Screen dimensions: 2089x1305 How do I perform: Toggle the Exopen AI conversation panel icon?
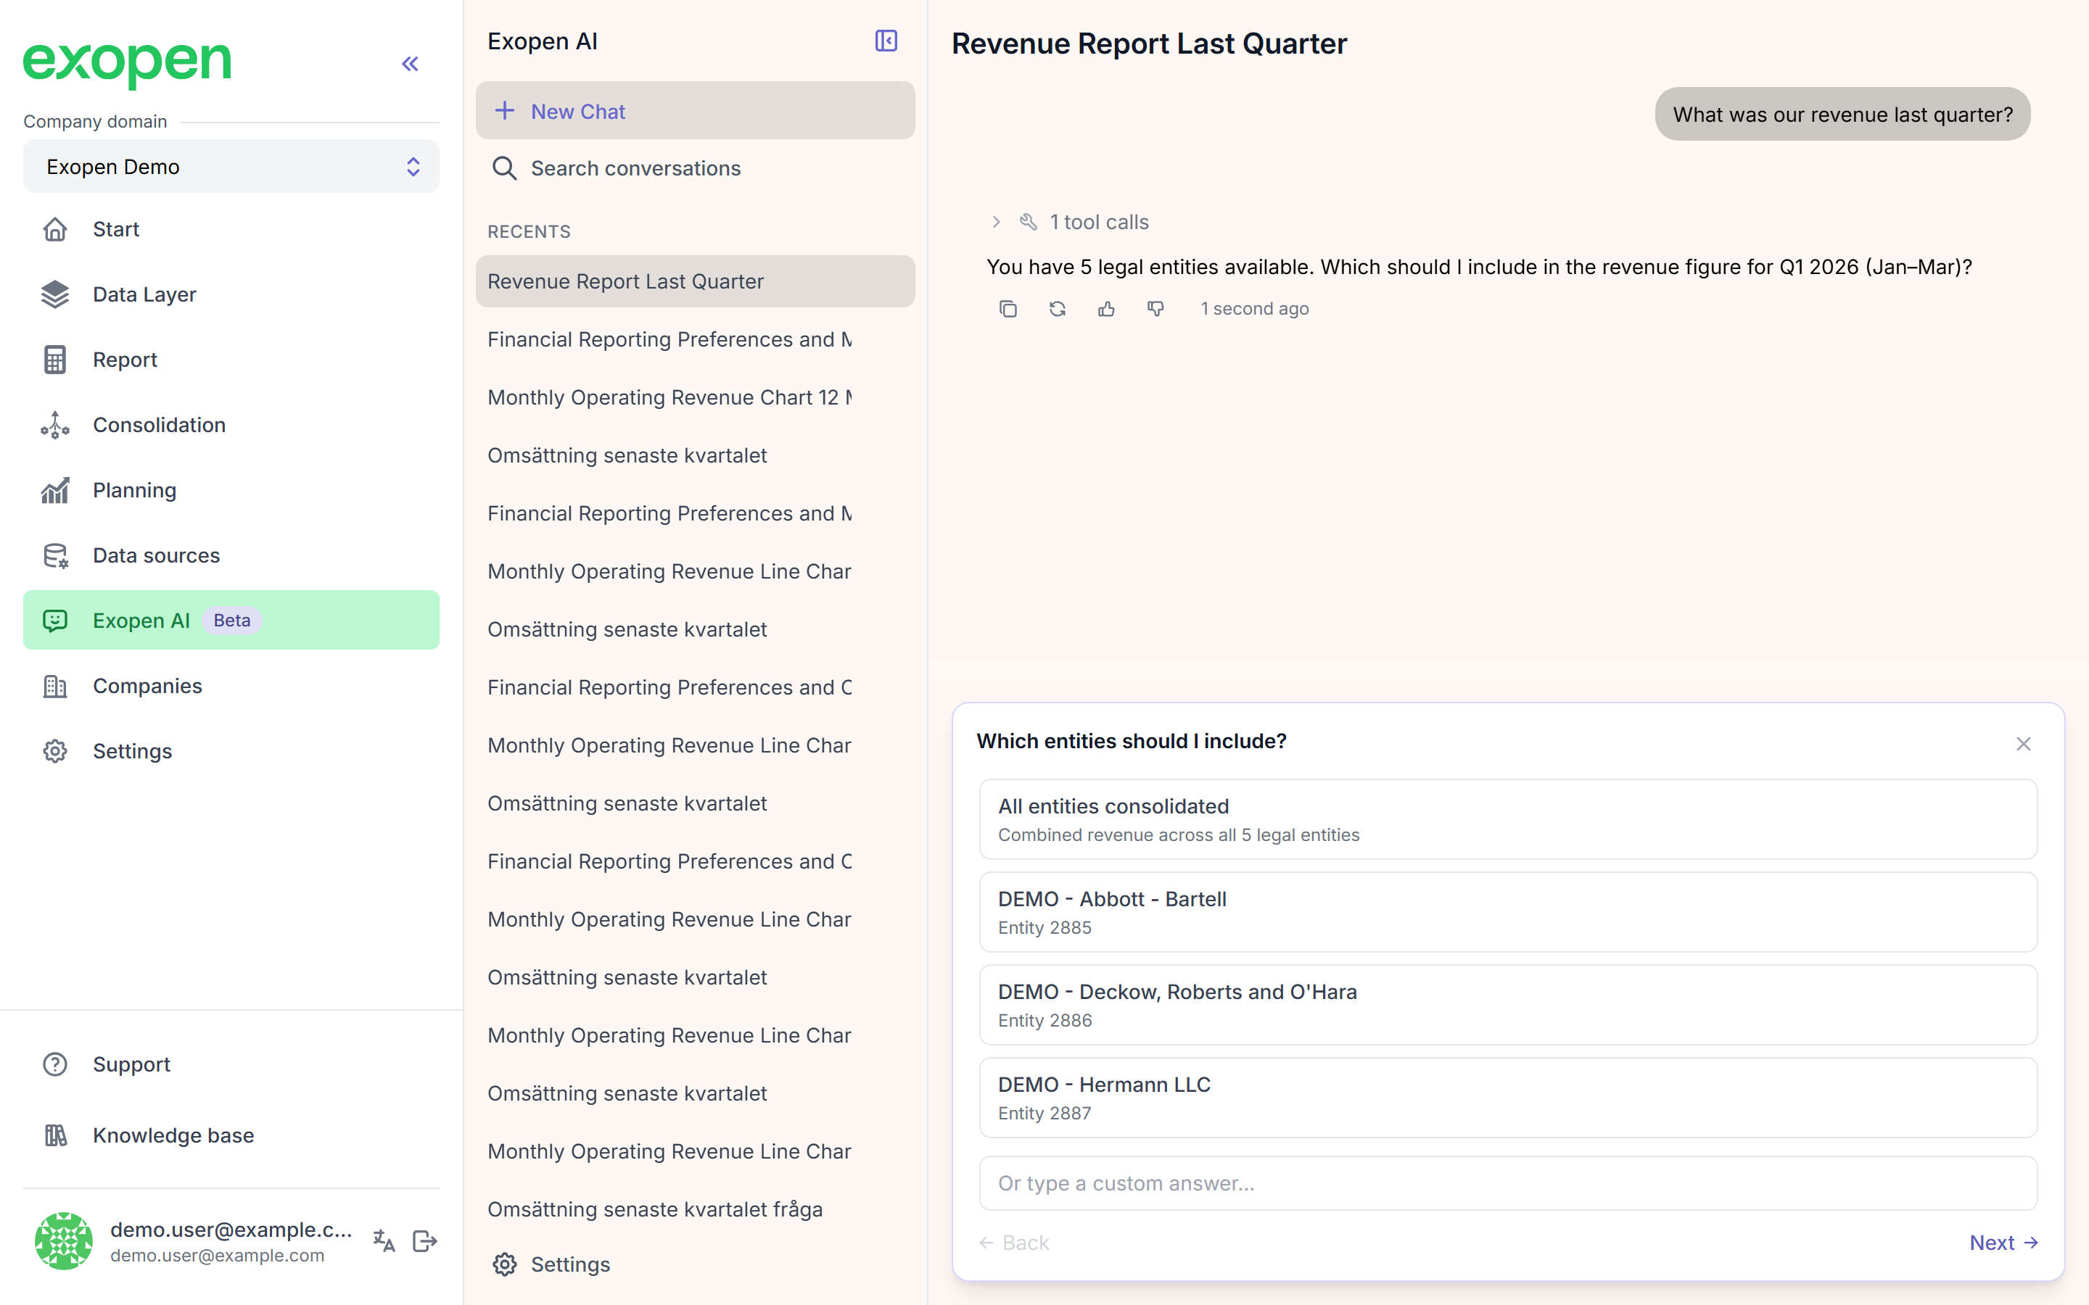(886, 41)
